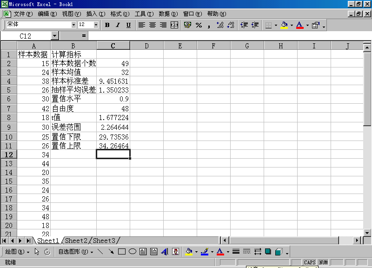Open the font name dropdown
The width and height of the screenshot is (372, 268).
pyautogui.click(x=73, y=25)
